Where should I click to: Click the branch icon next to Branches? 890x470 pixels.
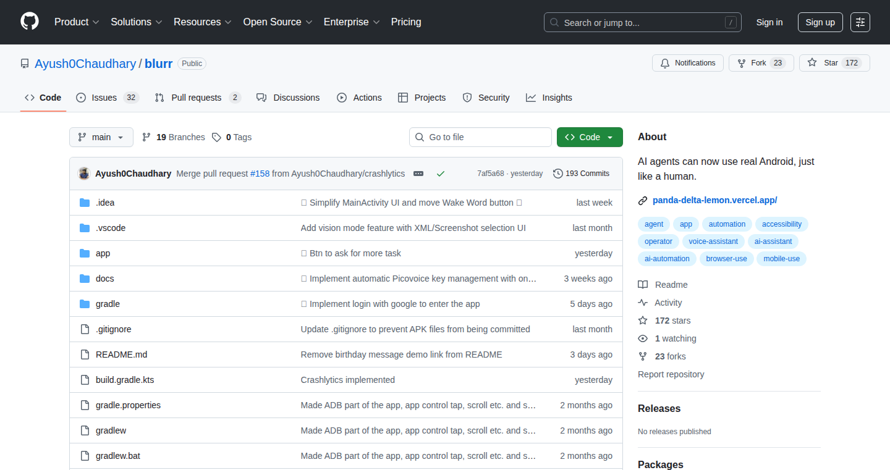146,137
